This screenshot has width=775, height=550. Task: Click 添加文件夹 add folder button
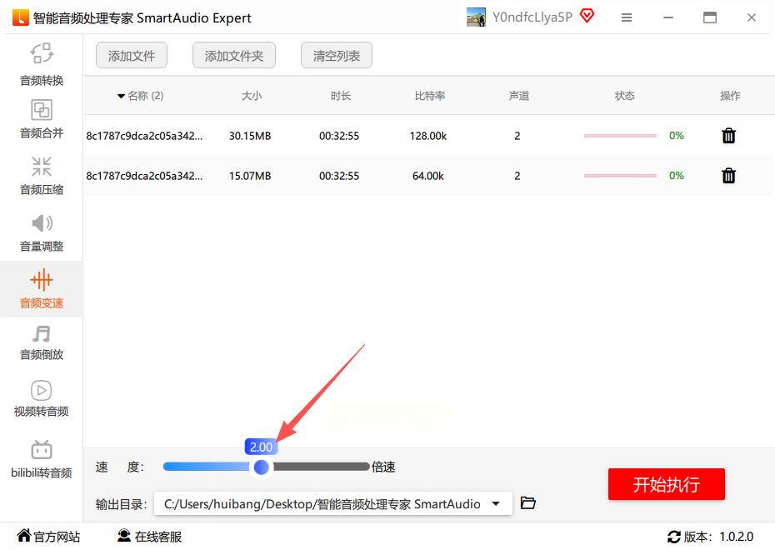pos(234,55)
